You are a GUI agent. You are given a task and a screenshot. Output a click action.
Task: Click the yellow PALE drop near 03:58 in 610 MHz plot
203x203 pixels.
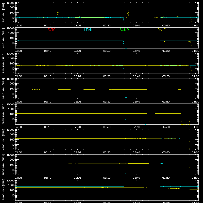191,69
